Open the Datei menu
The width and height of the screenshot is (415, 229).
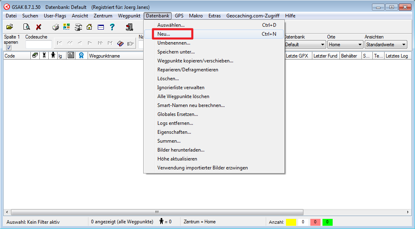click(x=11, y=15)
